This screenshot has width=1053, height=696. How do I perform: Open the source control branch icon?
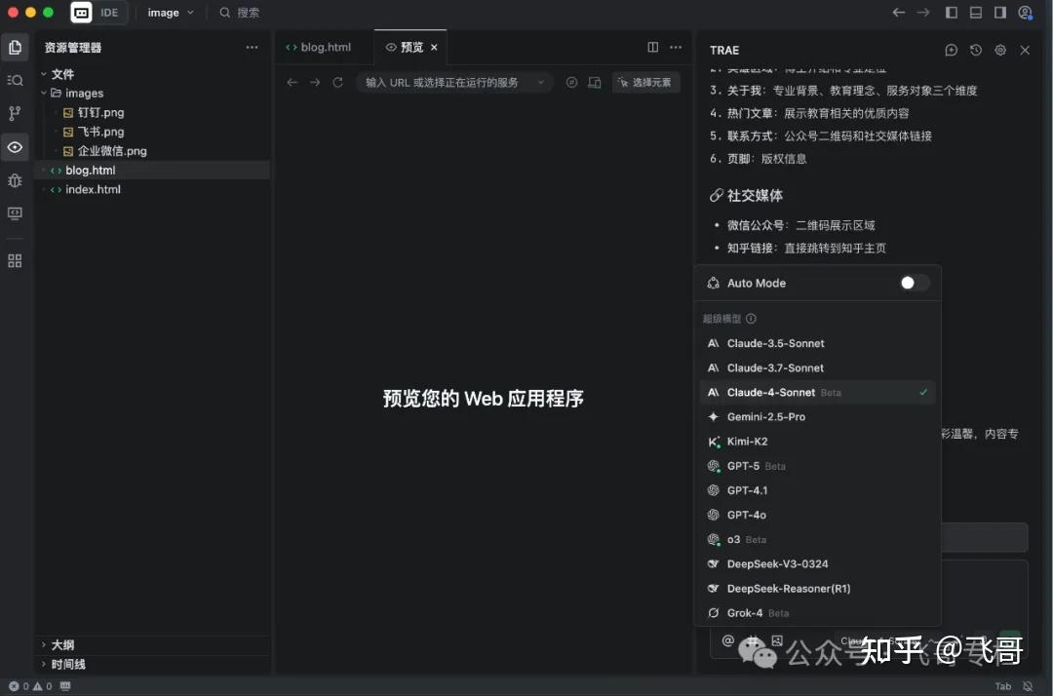pyautogui.click(x=15, y=113)
